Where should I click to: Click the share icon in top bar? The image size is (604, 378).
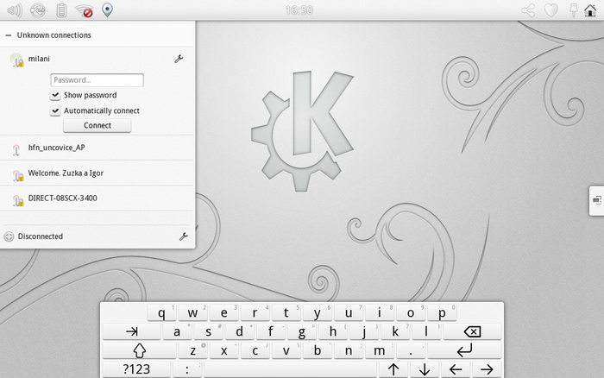coord(528,10)
